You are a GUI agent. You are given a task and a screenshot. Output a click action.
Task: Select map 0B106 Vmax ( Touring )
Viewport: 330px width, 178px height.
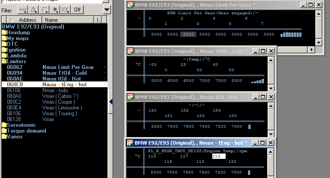(x=54, y=113)
